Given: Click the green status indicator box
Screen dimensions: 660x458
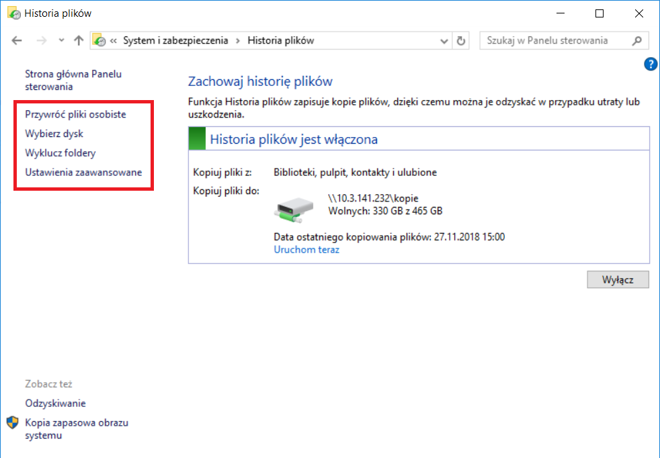Looking at the screenshot, I should (x=197, y=138).
